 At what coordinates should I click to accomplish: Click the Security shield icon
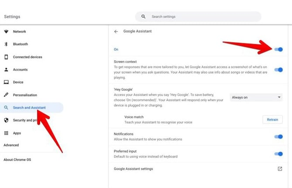[x=6, y=120]
